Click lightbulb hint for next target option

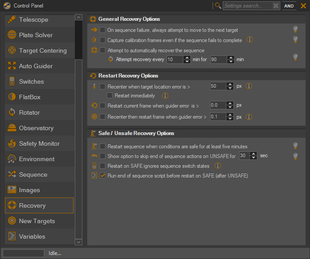[295, 29]
